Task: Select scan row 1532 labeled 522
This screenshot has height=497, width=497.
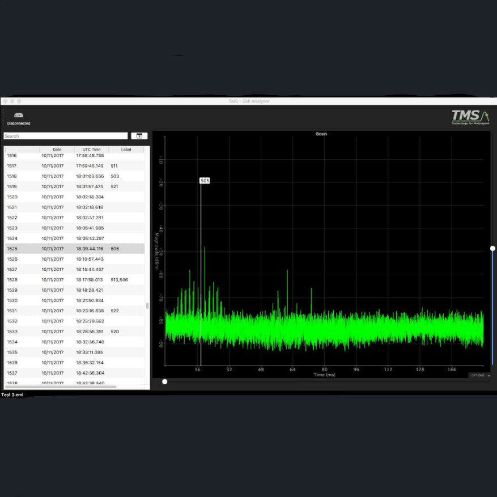Action: pyautogui.click(x=74, y=311)
